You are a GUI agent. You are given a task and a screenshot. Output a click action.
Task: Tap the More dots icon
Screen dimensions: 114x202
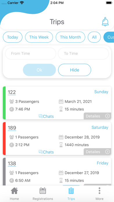(99, 191)
